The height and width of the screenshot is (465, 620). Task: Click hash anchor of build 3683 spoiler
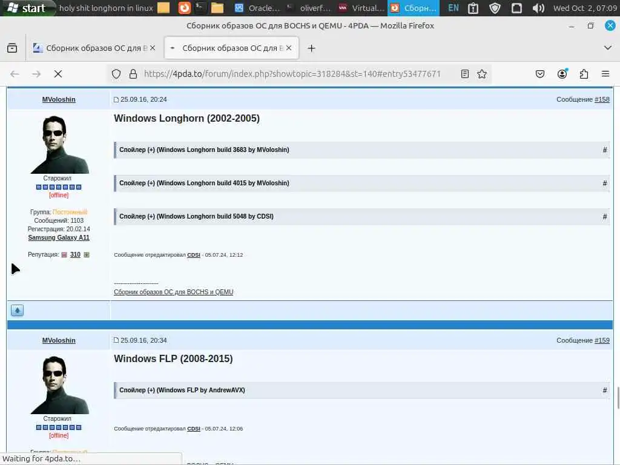[x=605, y=150]
